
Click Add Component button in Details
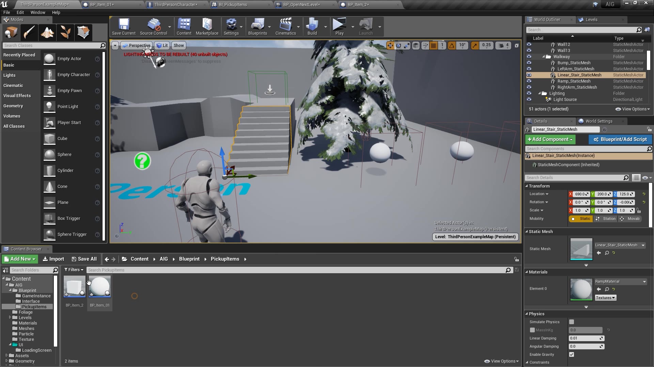(550, 139)
